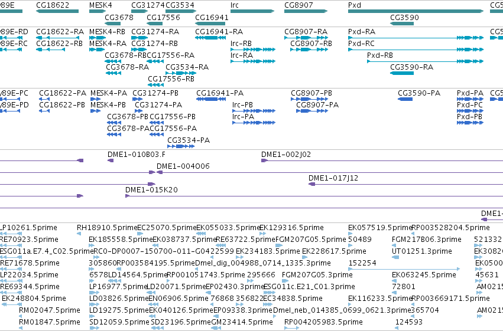
Task: Click the CG18622 gene label
Action: (53, 5)
